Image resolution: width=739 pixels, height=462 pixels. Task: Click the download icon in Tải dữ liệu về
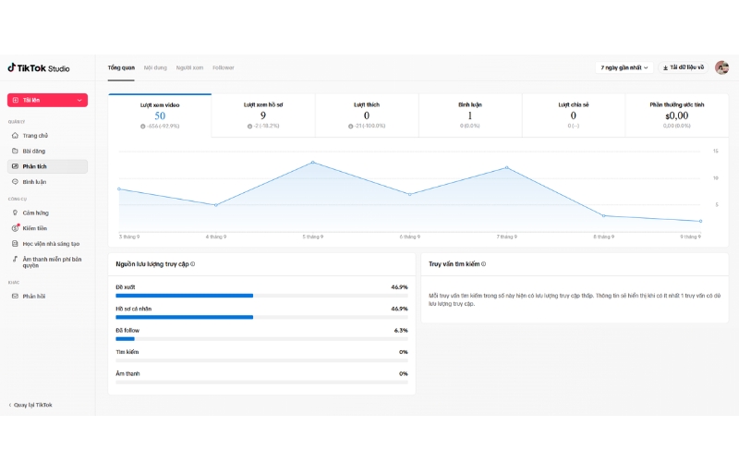pos(665,67)
